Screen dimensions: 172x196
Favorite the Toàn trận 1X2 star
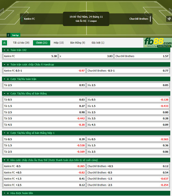8,50
